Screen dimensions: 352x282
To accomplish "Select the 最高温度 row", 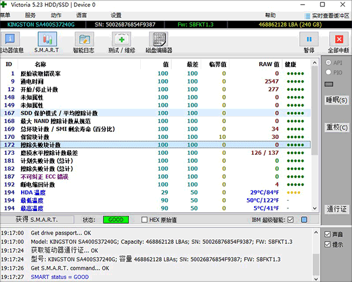I will 155,208.
